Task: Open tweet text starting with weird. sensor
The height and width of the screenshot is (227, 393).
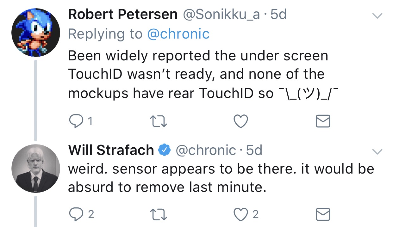Action: [x=221, y=178]
